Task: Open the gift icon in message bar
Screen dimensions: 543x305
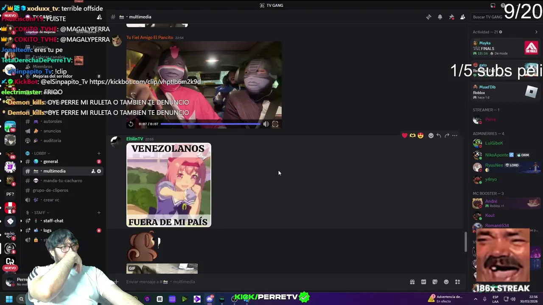Action: (x=412, y=282)
